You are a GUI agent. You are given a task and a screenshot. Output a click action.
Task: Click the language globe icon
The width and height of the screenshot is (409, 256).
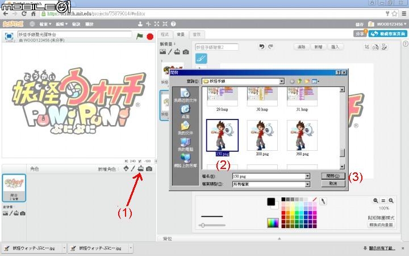click(x=32, y=24)
